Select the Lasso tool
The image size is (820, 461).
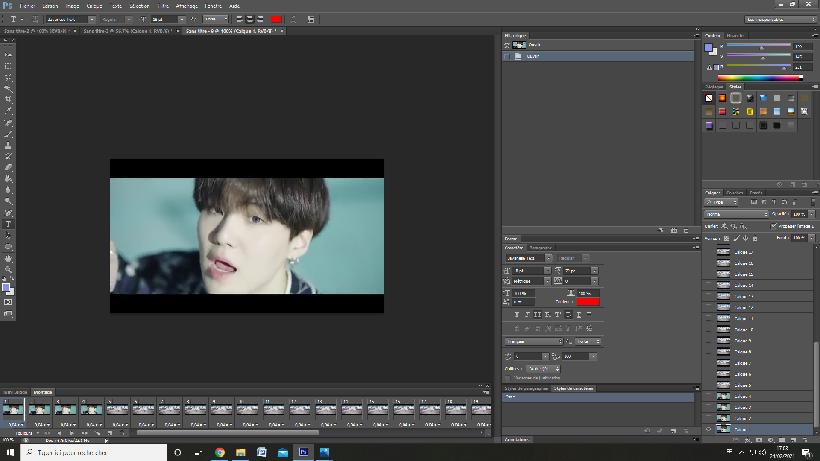[x=8, y=77]
